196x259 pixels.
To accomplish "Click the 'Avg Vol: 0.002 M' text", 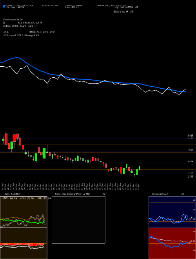I will [126, 7].
